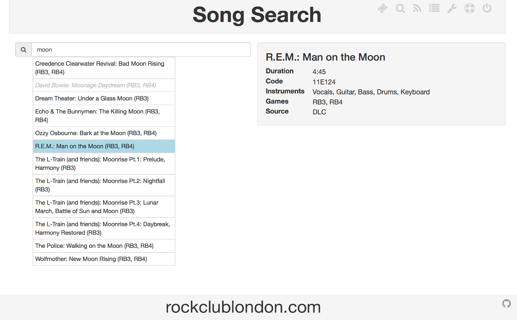517x320 pixels.
Task: Open the list view icon in the header
Action: click(x=434, y=8)
